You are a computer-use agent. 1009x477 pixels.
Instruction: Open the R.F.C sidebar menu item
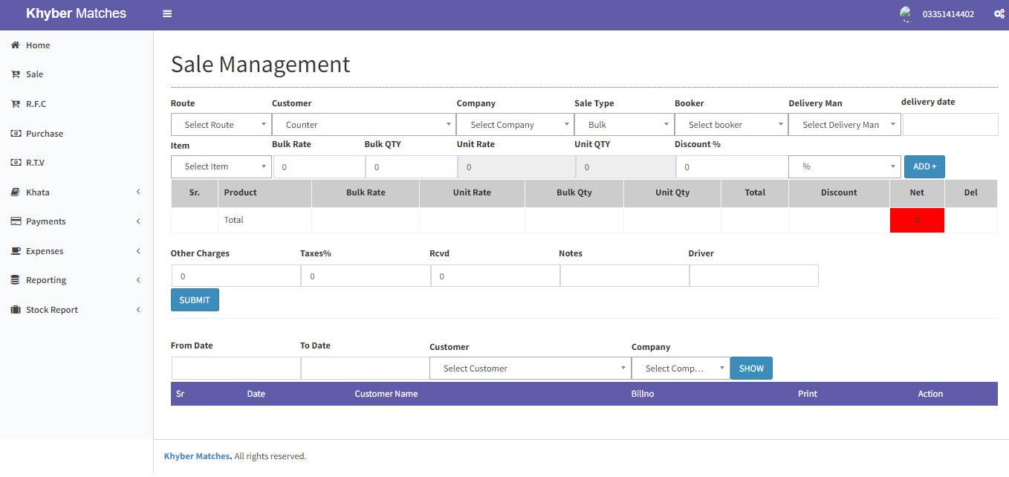36,104
